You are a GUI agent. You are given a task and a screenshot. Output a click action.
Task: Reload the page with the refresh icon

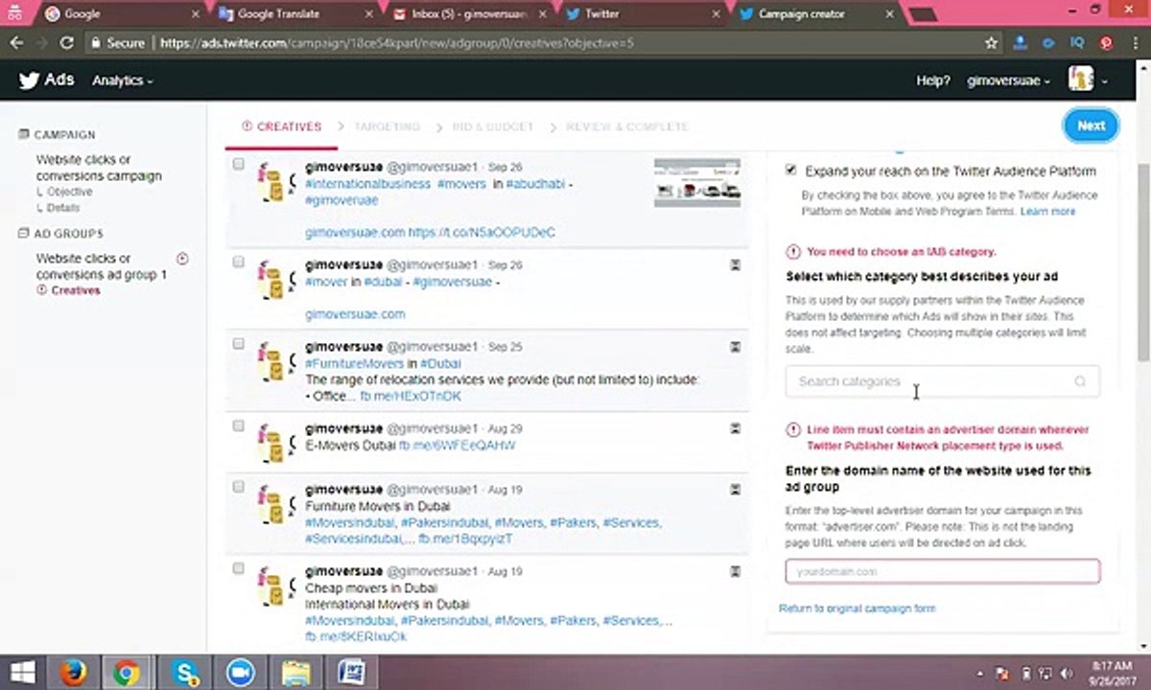coord(66,43)
